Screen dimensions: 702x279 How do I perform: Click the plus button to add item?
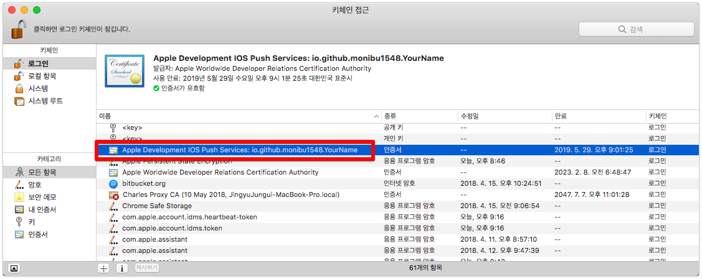pyautogui.click(x=104, y=268)
